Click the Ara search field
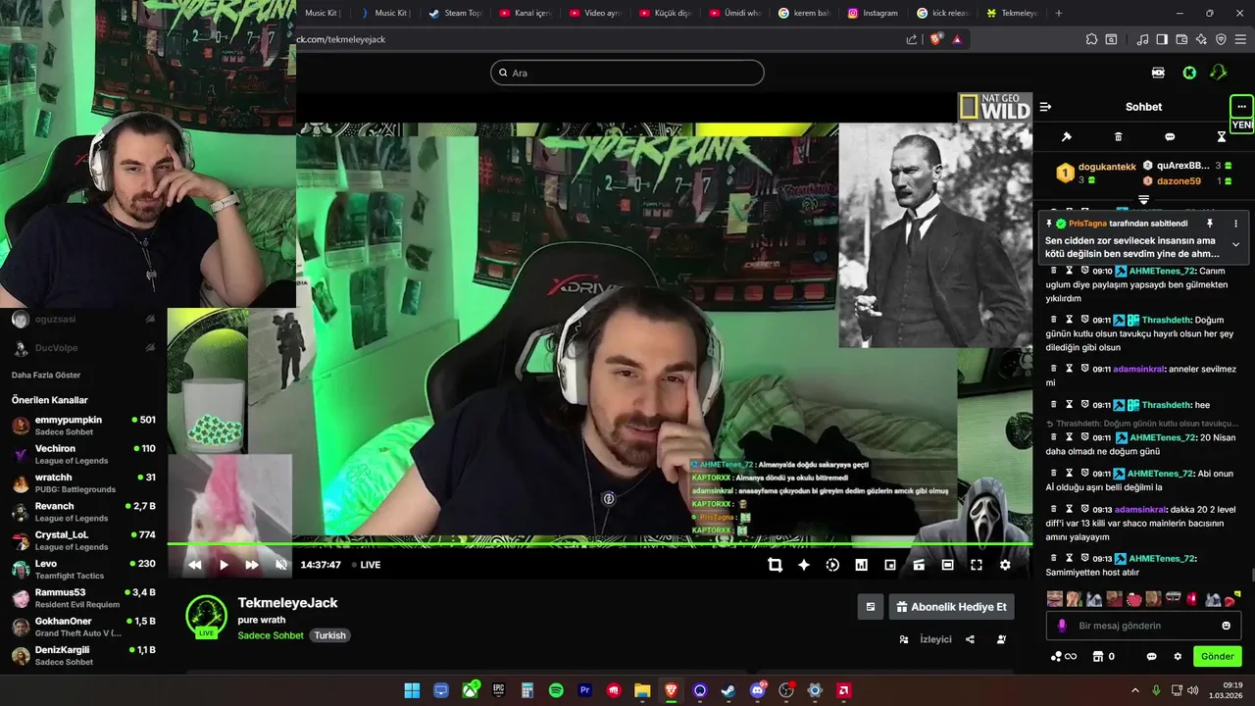 click(627, 73)
